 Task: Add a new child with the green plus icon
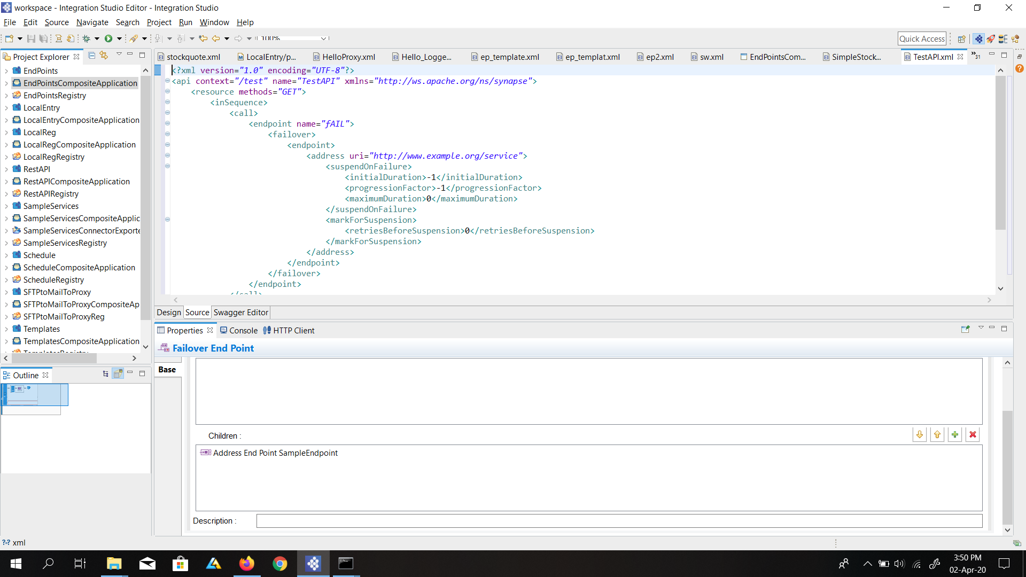point(955,434)
